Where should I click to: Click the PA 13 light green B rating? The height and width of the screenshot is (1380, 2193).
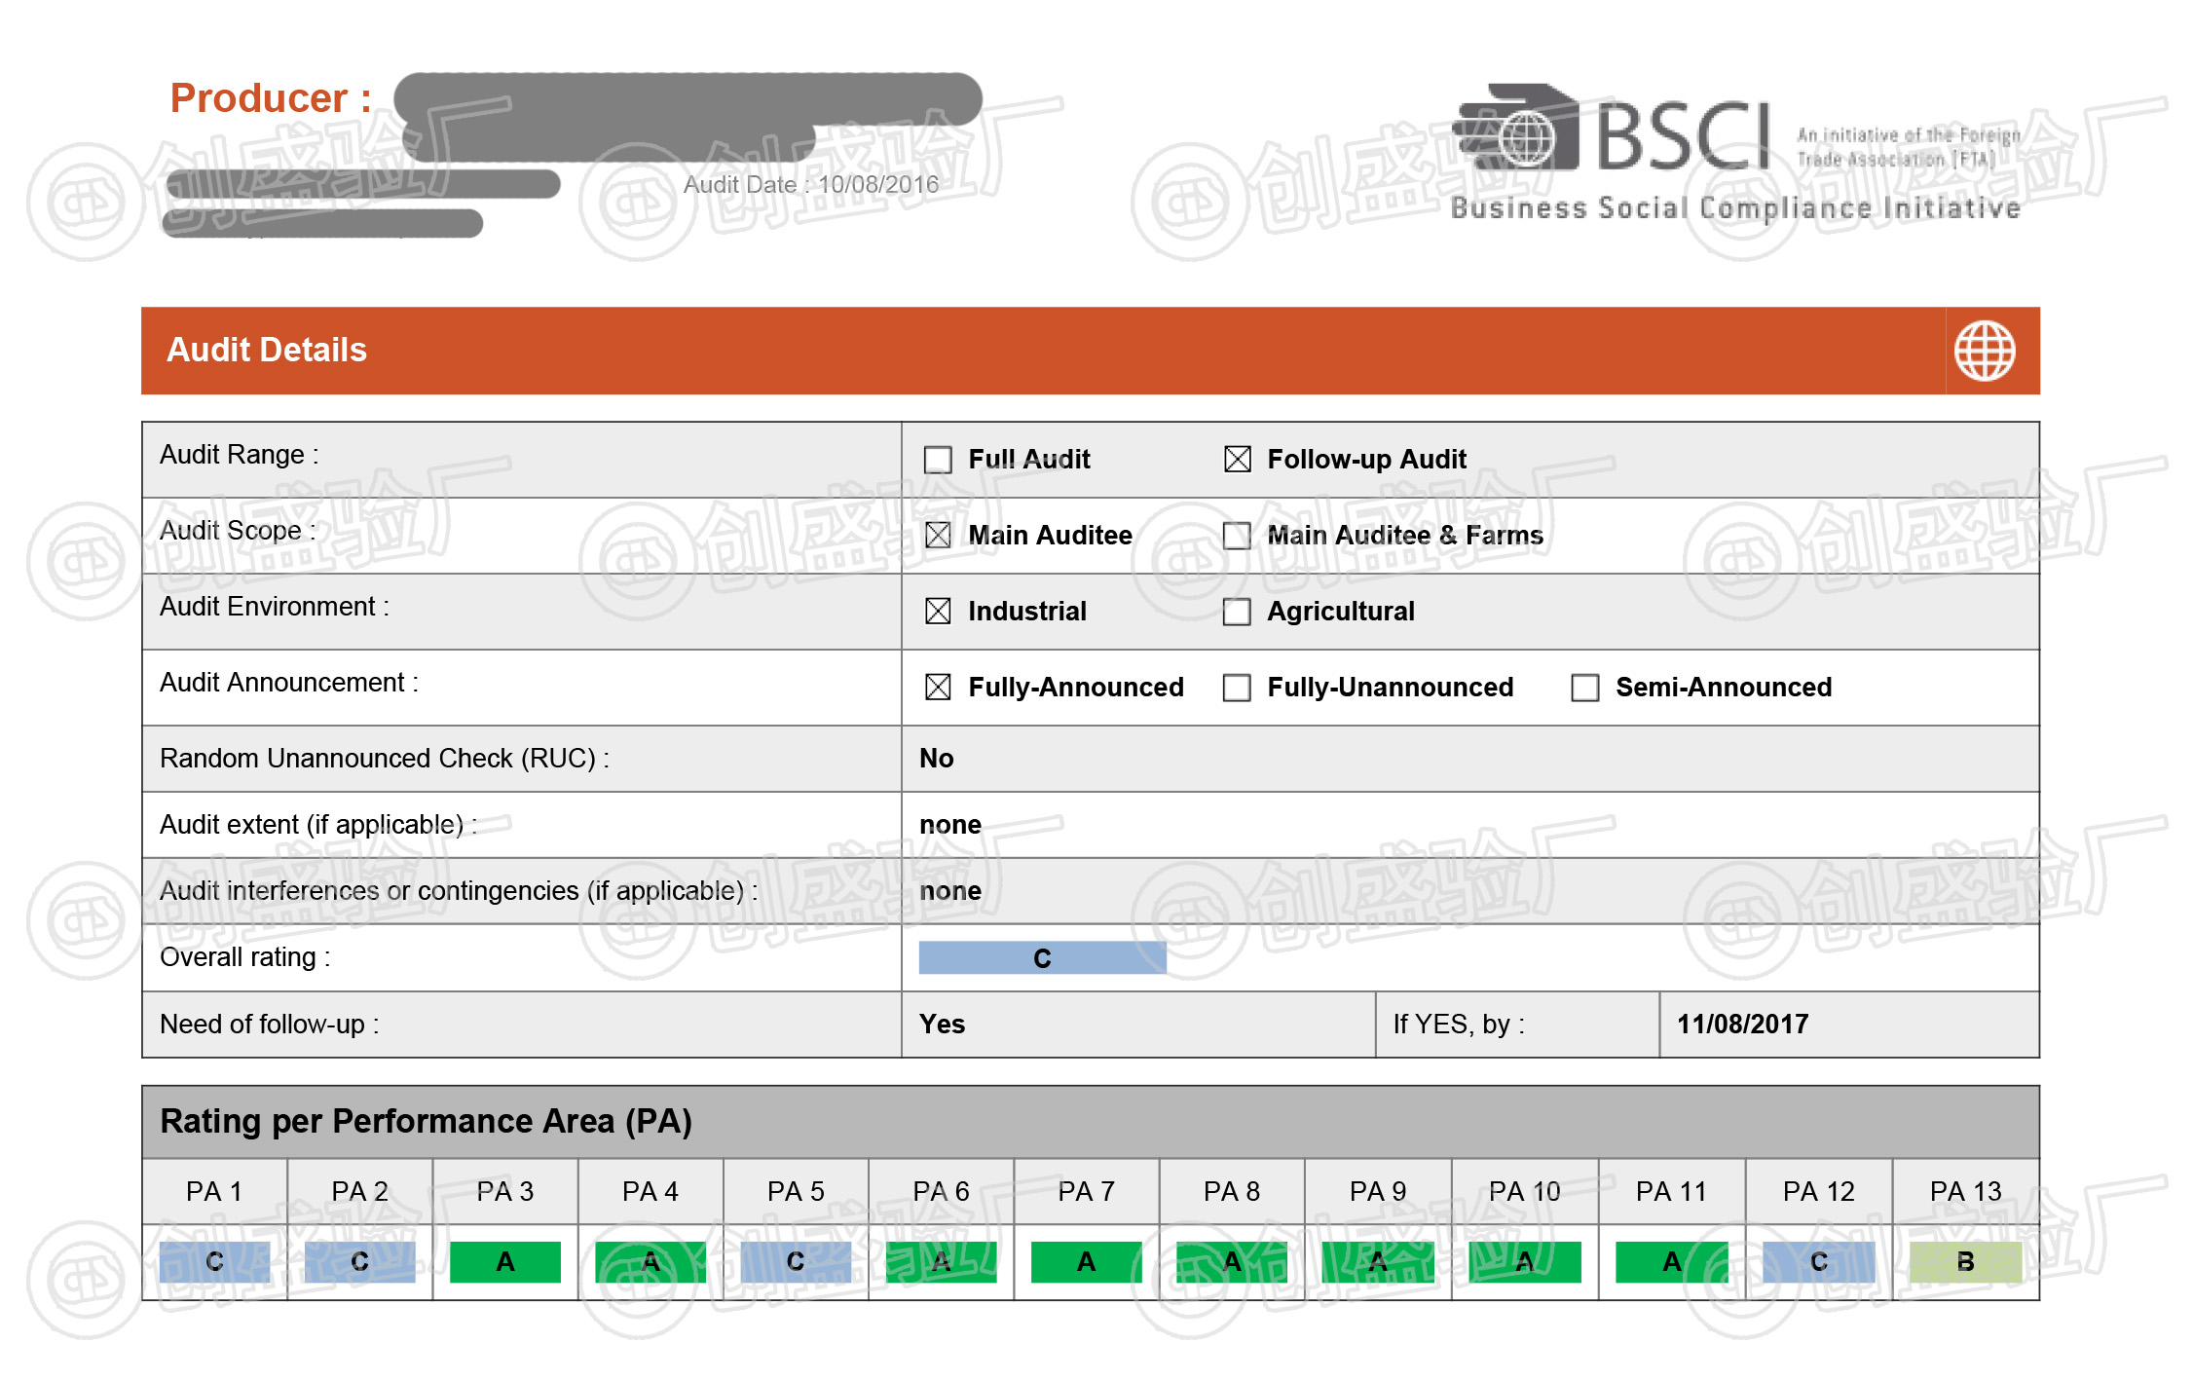pyautogui.click(x=1965, y=1262)
